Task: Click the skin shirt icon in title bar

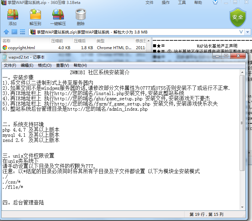Action: coord(215,2)
